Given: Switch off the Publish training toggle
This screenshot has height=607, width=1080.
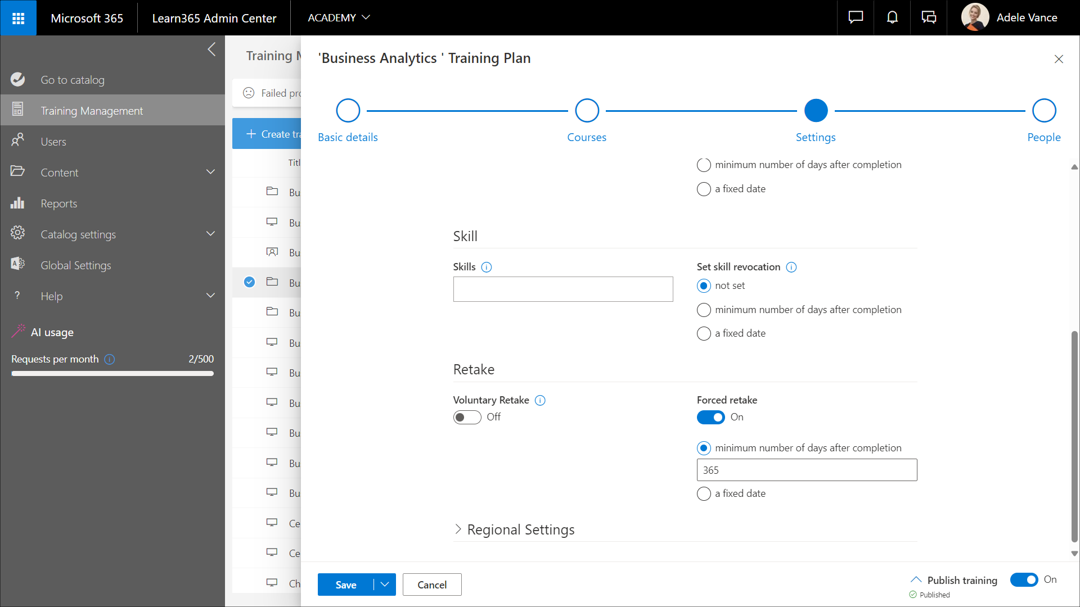Looking at the screenshot, I should point(1024,579).
